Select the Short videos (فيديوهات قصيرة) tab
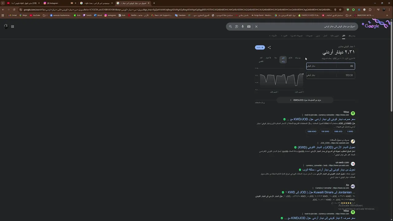Viewport: 393px width, 221px height. [x=297, y=36]
